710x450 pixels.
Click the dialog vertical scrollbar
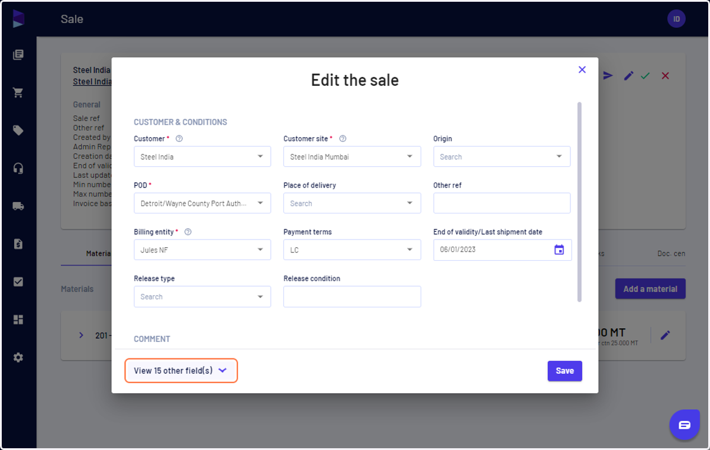coord(579,202)
